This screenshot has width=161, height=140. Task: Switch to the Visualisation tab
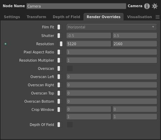139,17
